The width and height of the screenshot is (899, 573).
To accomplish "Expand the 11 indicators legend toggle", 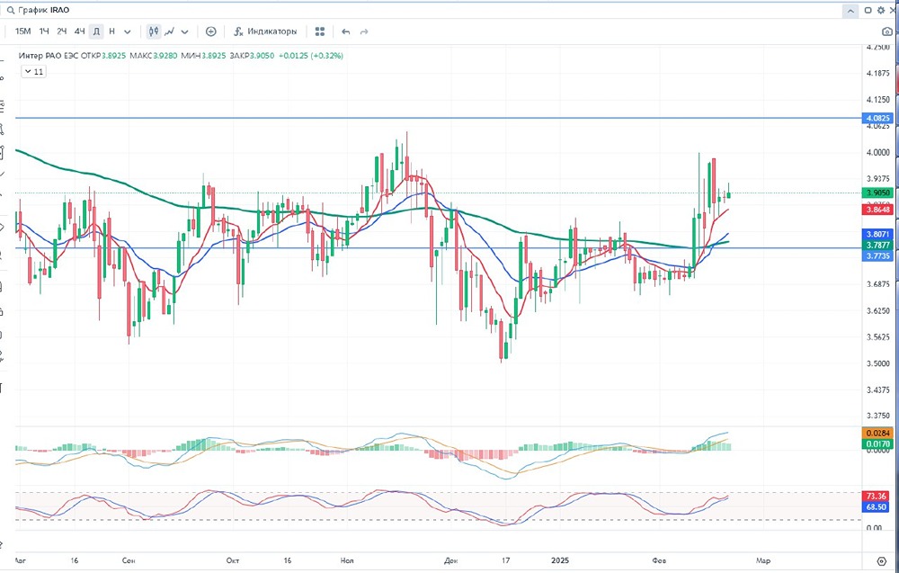I will click(x=33, y=72).
